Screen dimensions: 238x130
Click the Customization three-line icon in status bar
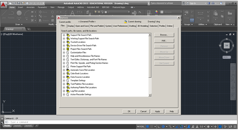tap(235, 126)
